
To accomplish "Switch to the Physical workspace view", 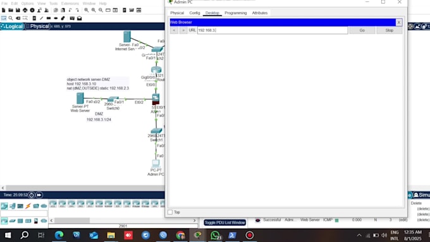I will [37, 27].
